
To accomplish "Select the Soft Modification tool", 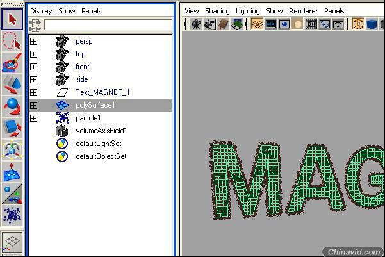I will [x=12, y=172].
